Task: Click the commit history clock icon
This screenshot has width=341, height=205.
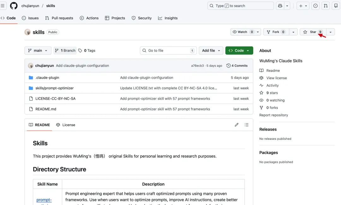Action: coord(229,66)
